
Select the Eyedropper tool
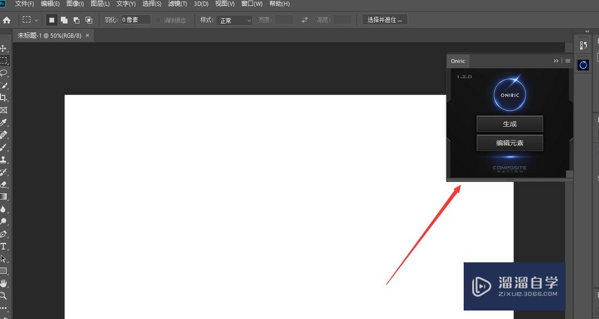pos(3,122)
